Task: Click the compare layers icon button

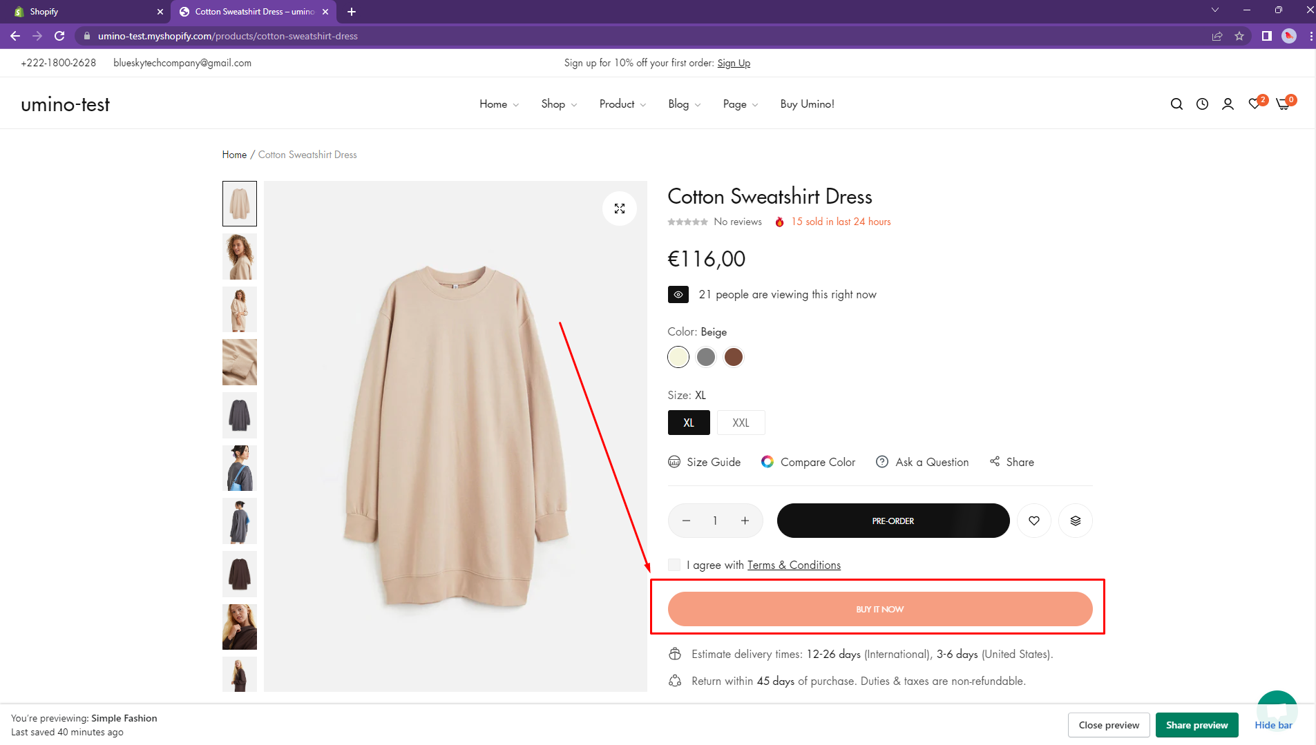Action: (x=1076, y=521)
